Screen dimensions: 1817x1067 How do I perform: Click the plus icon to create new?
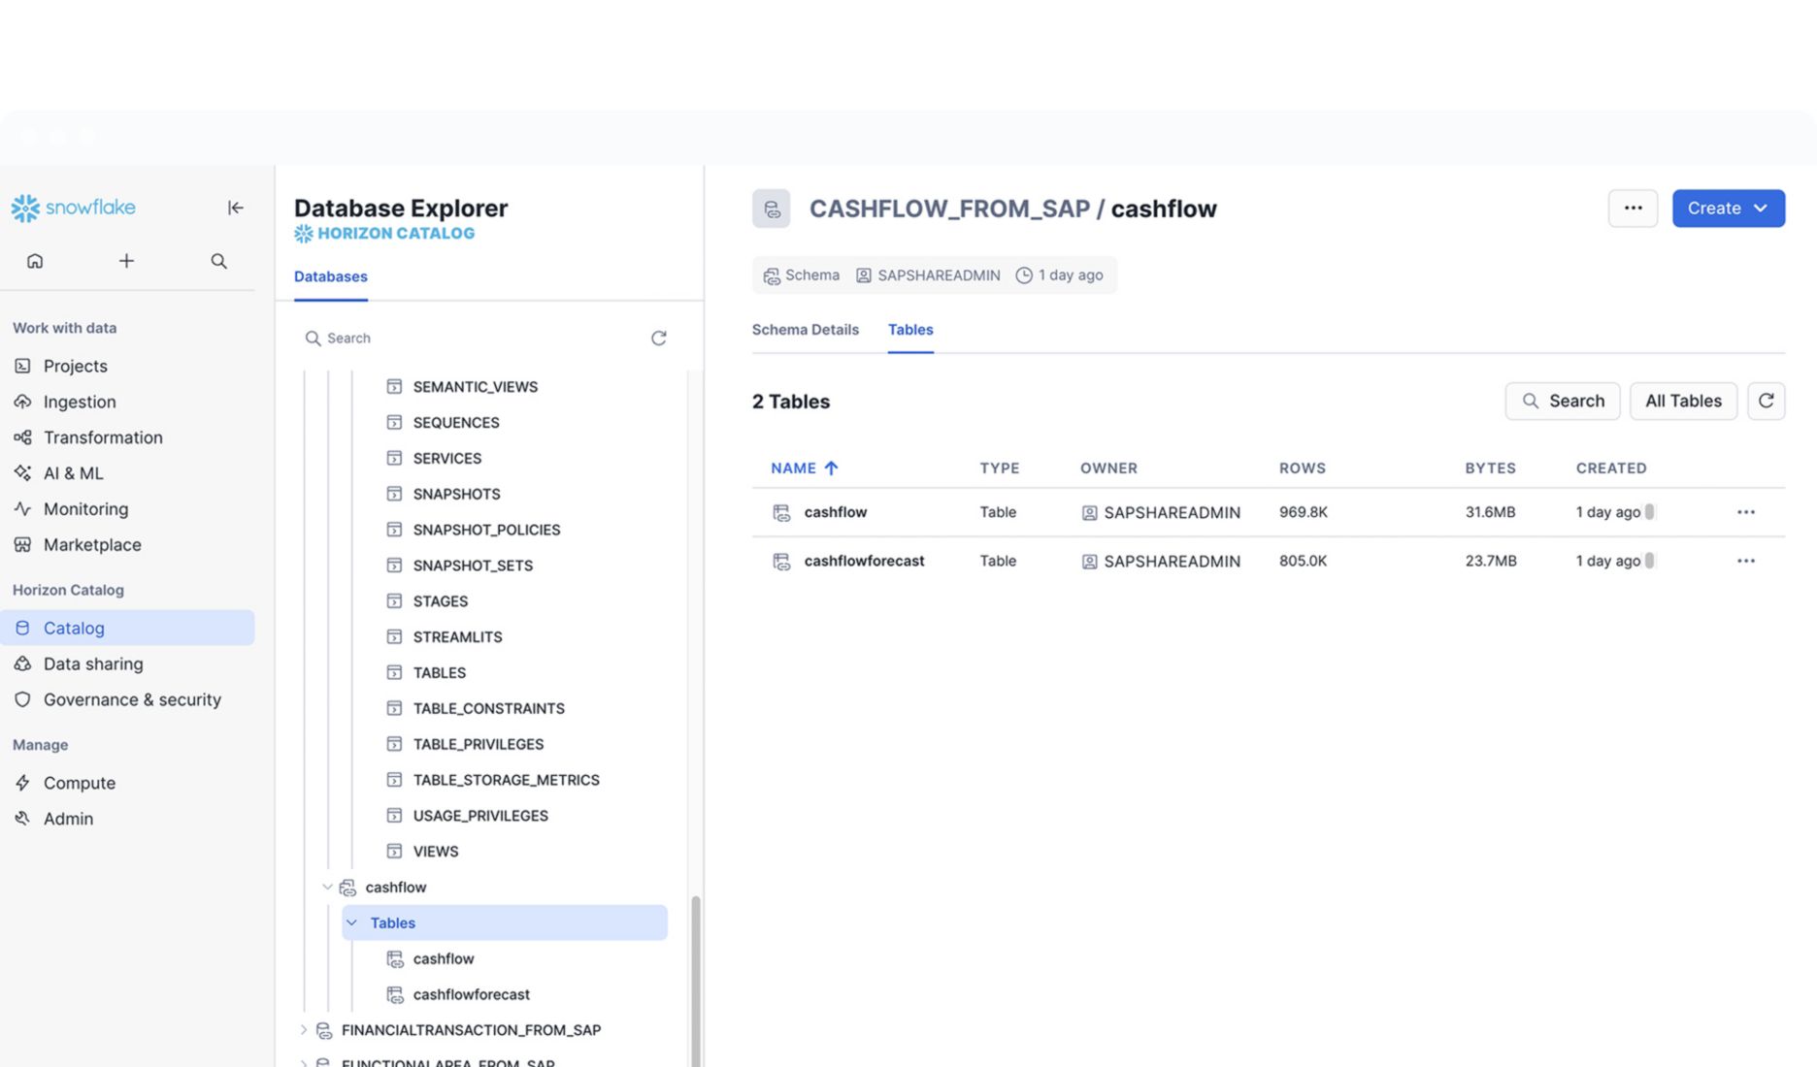click(x=126, y=261)
